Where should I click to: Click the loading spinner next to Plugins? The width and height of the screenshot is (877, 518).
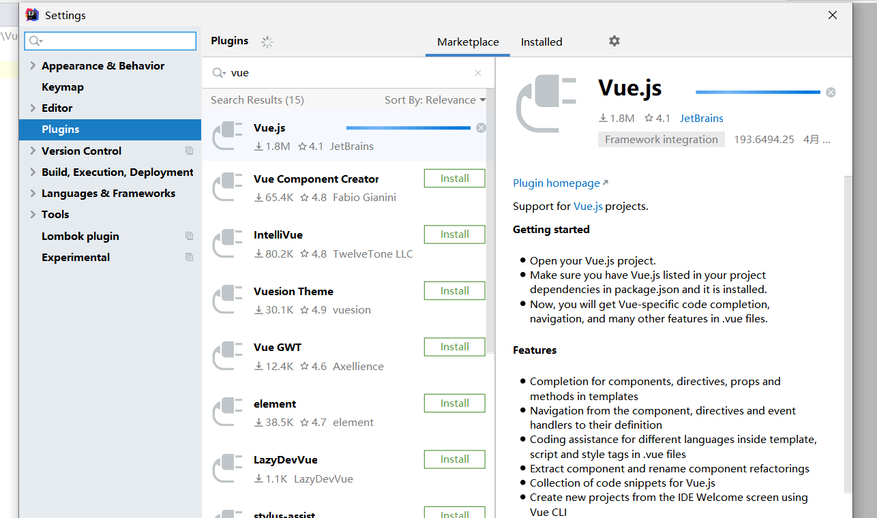(x=267, y=42)
